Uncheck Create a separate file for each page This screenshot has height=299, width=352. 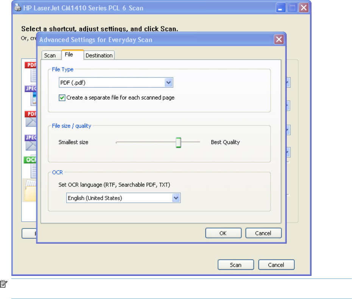pyautogui.click(x=62, y=97)
